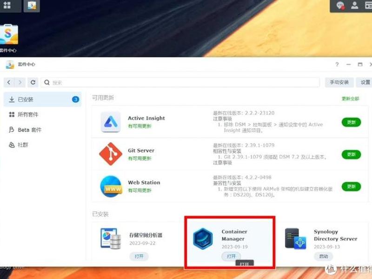Click the Git Server package icon
Screen dimensions: 372x279
coord(111,154)
